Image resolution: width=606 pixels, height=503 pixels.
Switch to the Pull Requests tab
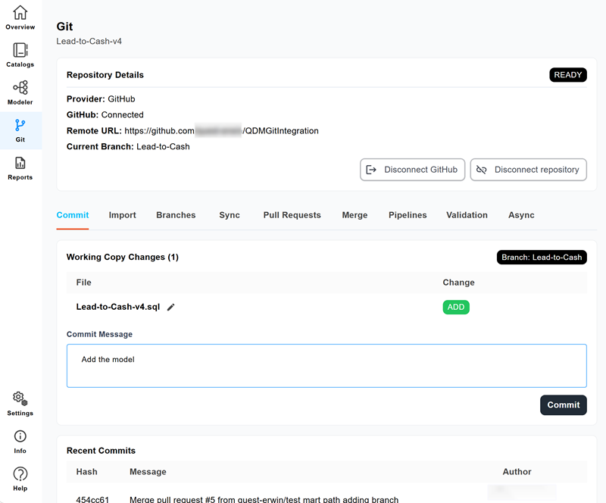pyautogui.click(x=292, y=215)
